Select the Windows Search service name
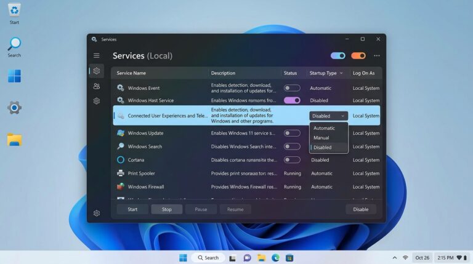 (x=145, y=146)
